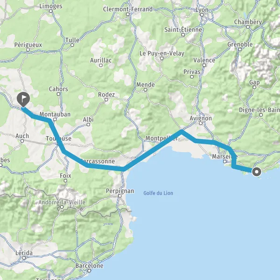Viewport: 280px width, 280px height.
Task: Click the Le Puy-en-Velay marker
Action: tap(162, 58)
